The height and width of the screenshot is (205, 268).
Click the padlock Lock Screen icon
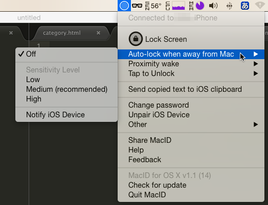pos(136,39)
